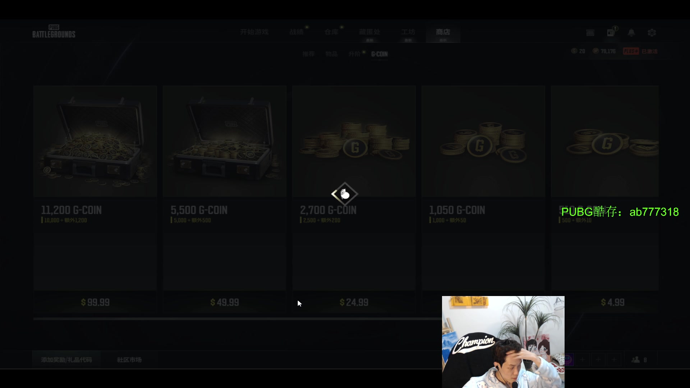Buy 2,700 G-Coin for $24.99
This screenshot has height=388, width=690.
click(354, 302)
